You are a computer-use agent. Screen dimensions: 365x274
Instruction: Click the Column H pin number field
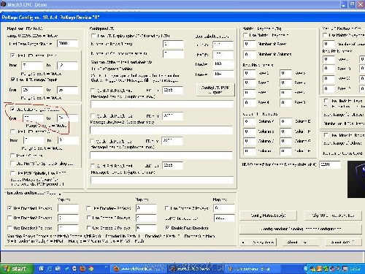click(x=285, y=151)
